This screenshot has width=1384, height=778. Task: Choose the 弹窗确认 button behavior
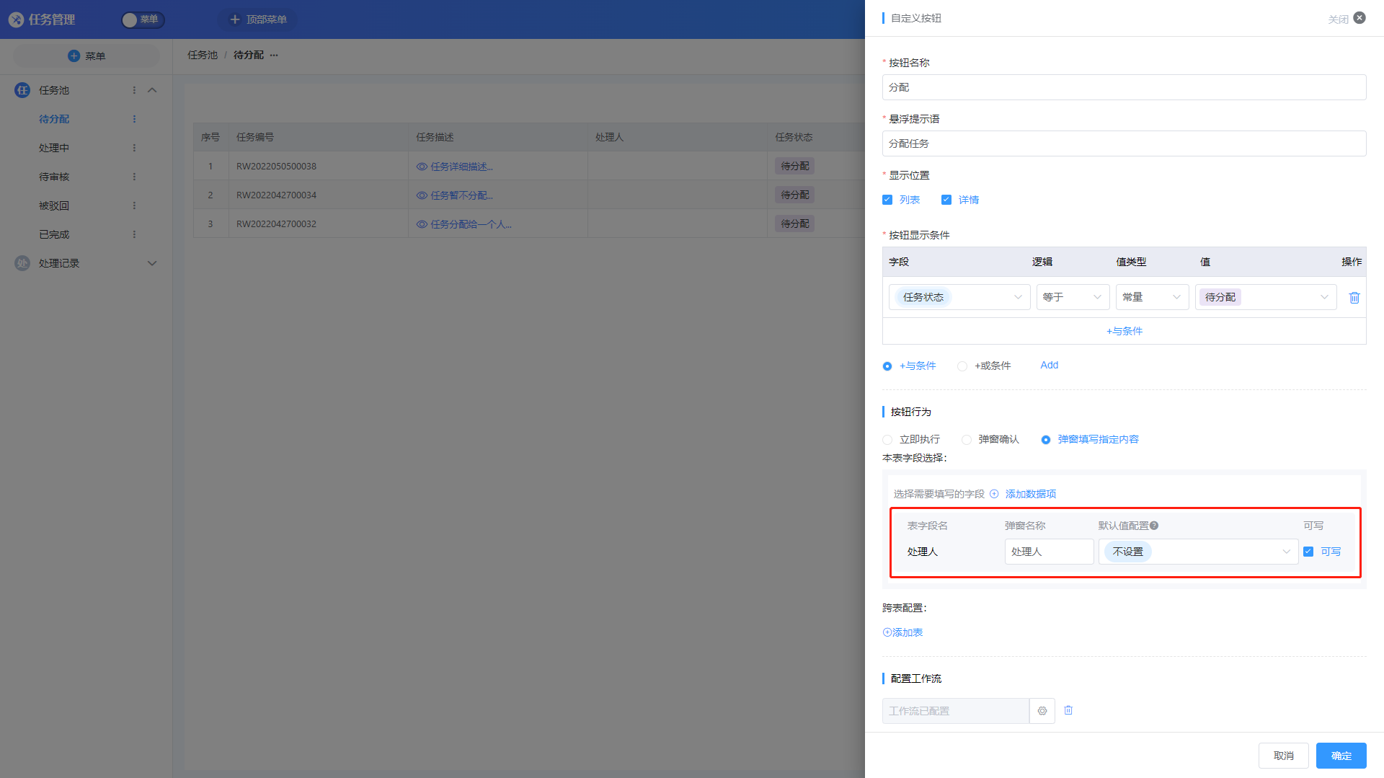pyautogui.click(x=967, y=440)
